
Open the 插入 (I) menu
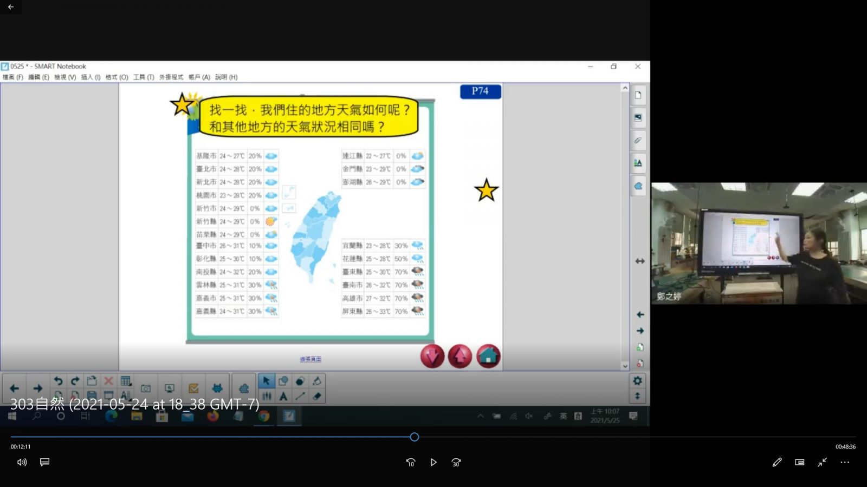tap(90, 77)
